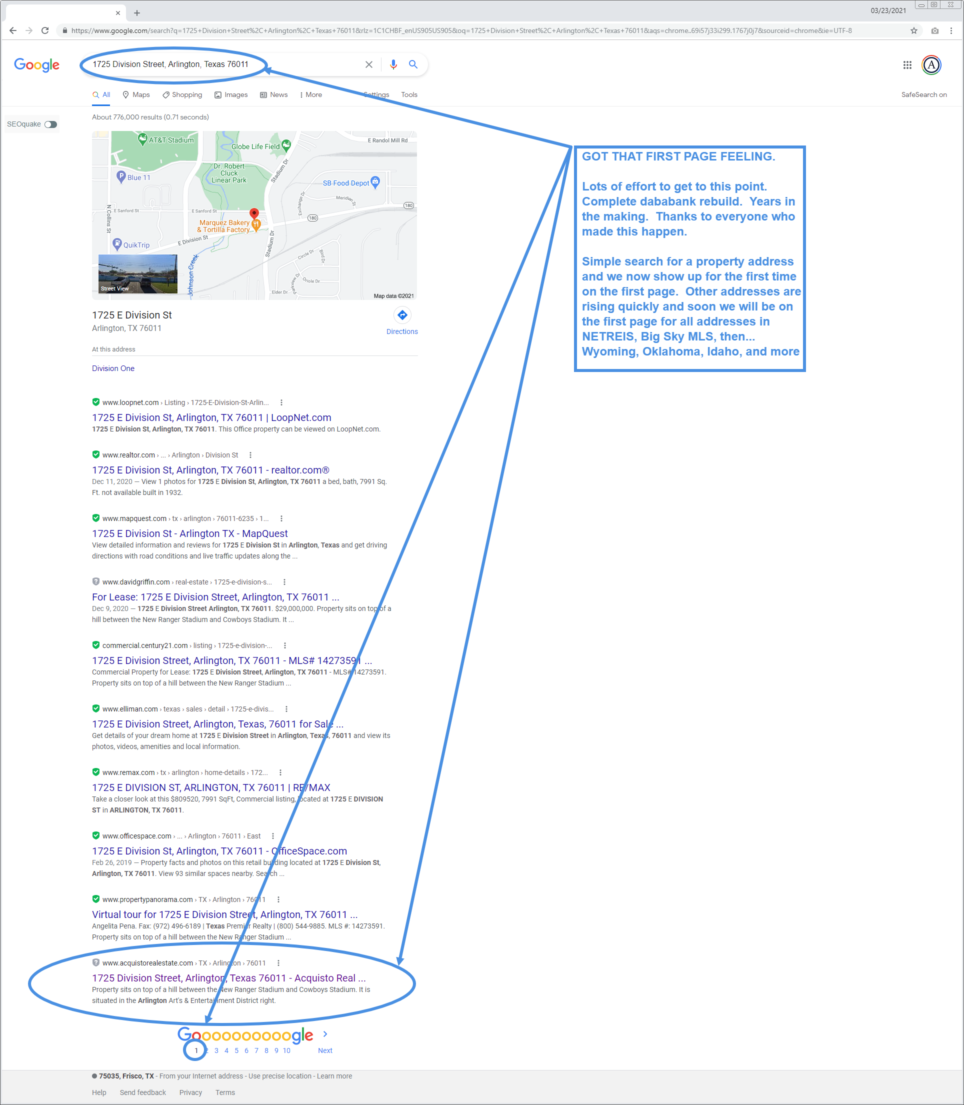Screen dimensions: 964x1105
Task: Open the realtor.com result title link
Action: (210, 470)
